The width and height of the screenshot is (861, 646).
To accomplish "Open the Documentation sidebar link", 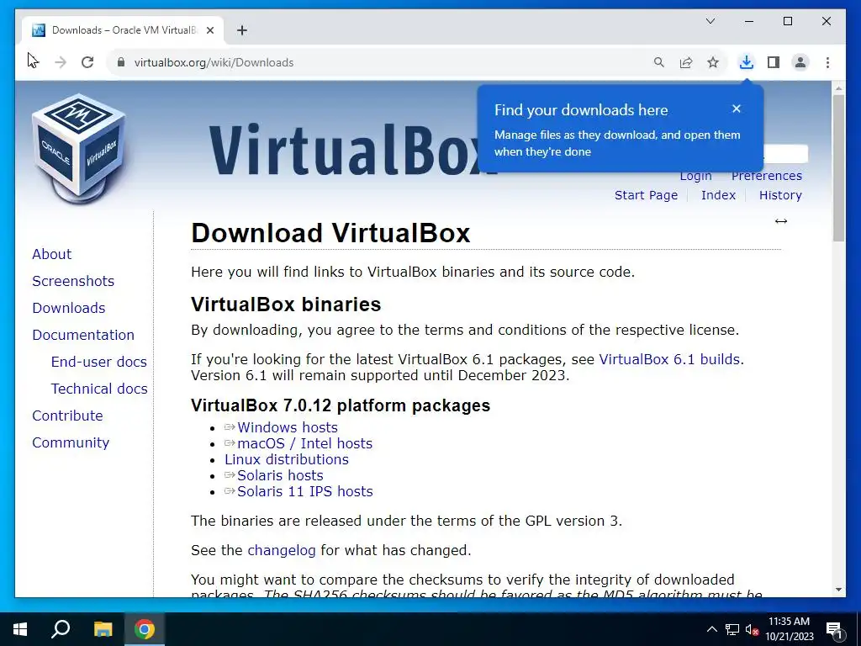I will [83, 335].
